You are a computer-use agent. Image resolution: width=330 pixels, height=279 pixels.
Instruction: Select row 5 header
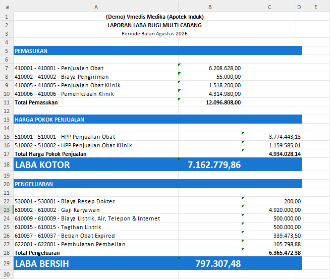pyautogui.click(x=7, y=51)
